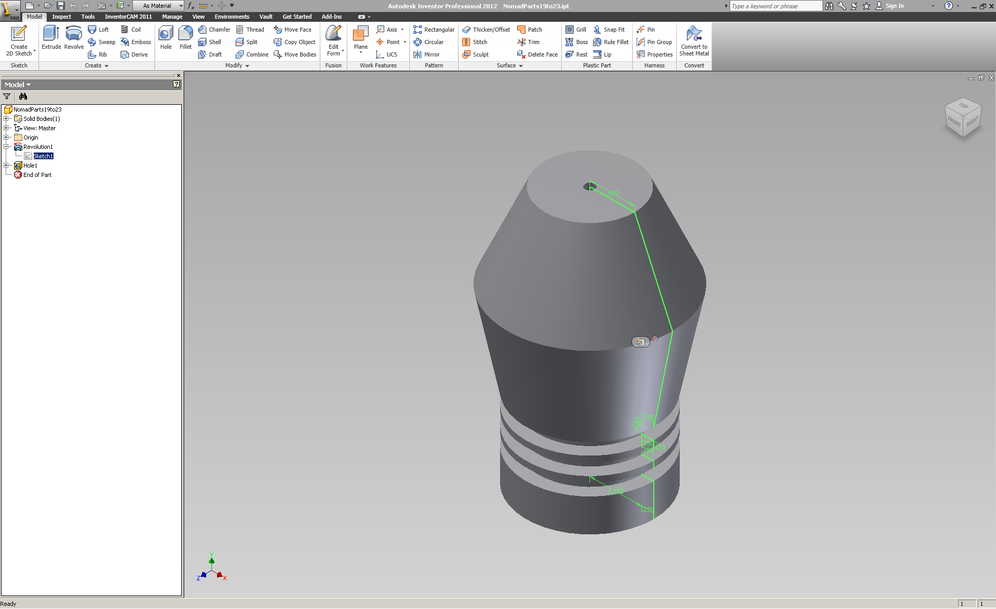Open the Point dropdown arrow
The image size is (996, 609).
pos(405,42)
